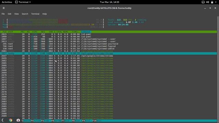Select process PID 1097 systemd --user
This screenshot has height=123, width=219.
click(x=108, y=39)
